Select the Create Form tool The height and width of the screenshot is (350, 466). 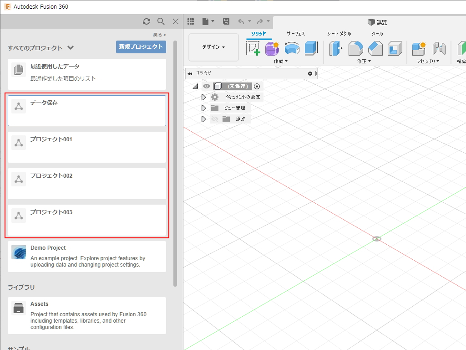click(x=272, y=48)
